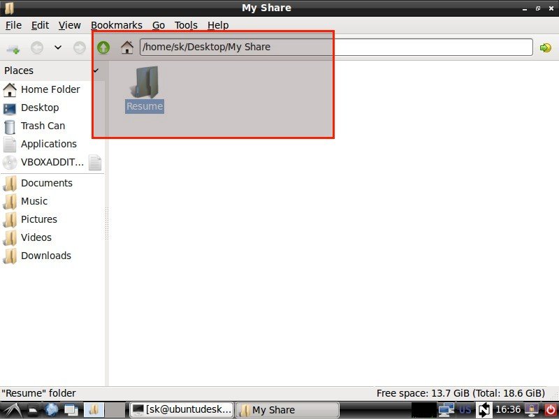This screenshot has width=559, height=419.
Task: Click My Share taskbar button
Action: 287,410
